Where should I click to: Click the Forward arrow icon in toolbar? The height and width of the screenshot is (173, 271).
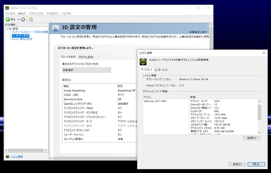click(23, 19)
